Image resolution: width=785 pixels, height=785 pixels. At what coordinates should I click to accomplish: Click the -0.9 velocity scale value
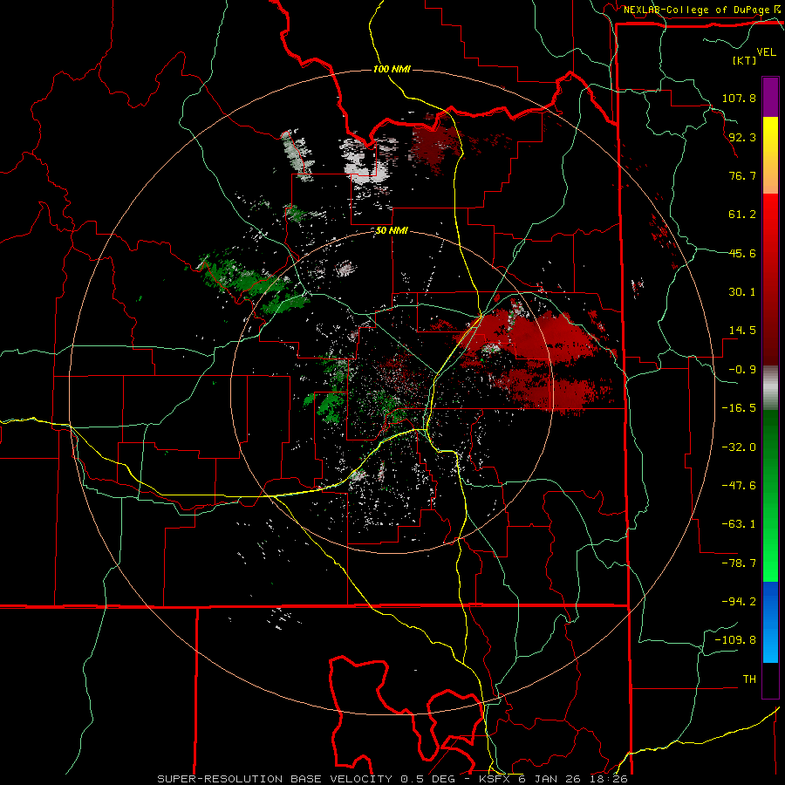pyautogui.click(x=742, y=370)
